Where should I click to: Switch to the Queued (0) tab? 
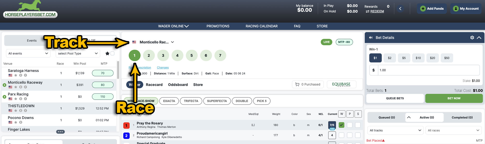click(387, 117)
